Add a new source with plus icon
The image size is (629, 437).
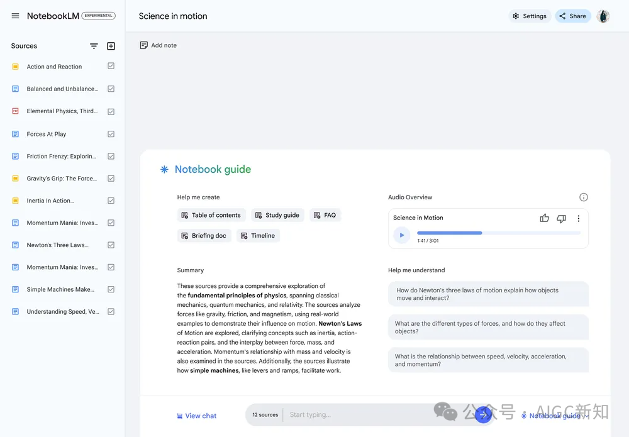pos(111,46)
